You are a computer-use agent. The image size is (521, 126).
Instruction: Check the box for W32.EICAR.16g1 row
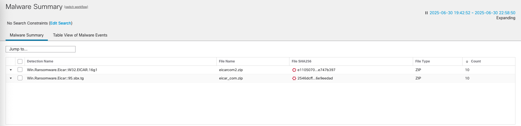click(x=20, y=70)
